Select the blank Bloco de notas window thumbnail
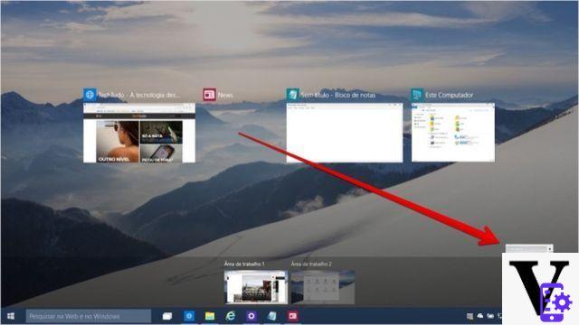This screenshot has height=325, width=579. point(345,133)
